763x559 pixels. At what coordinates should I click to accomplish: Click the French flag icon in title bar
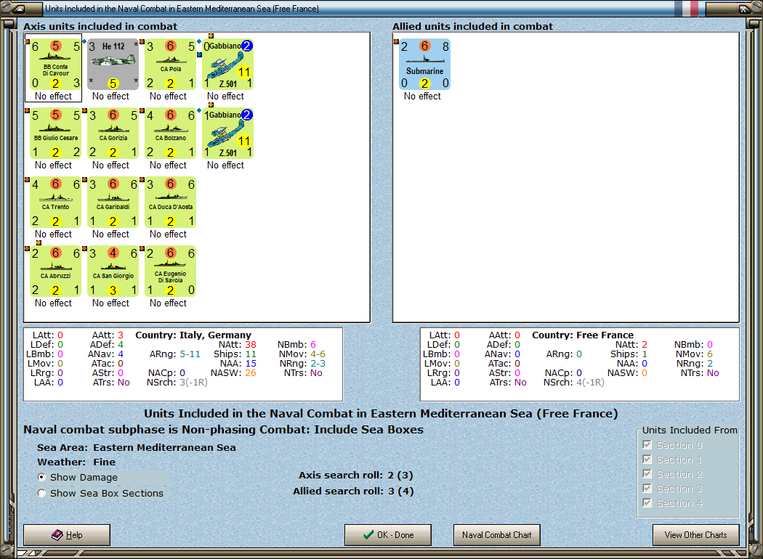686,8
